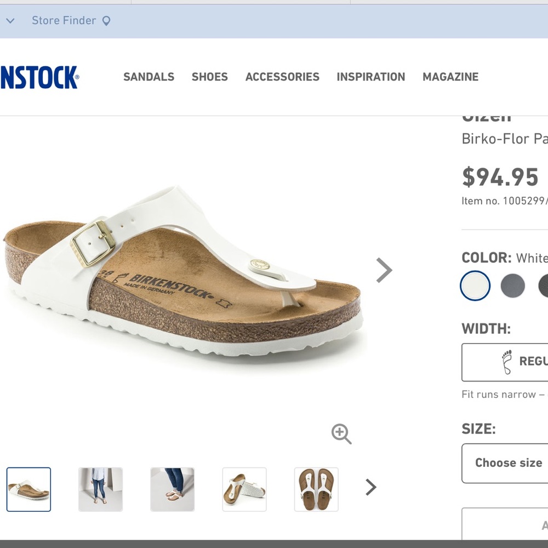This screenshot has height=548, width=548.
Task: Select the dark grey color option
Action: 510,286
